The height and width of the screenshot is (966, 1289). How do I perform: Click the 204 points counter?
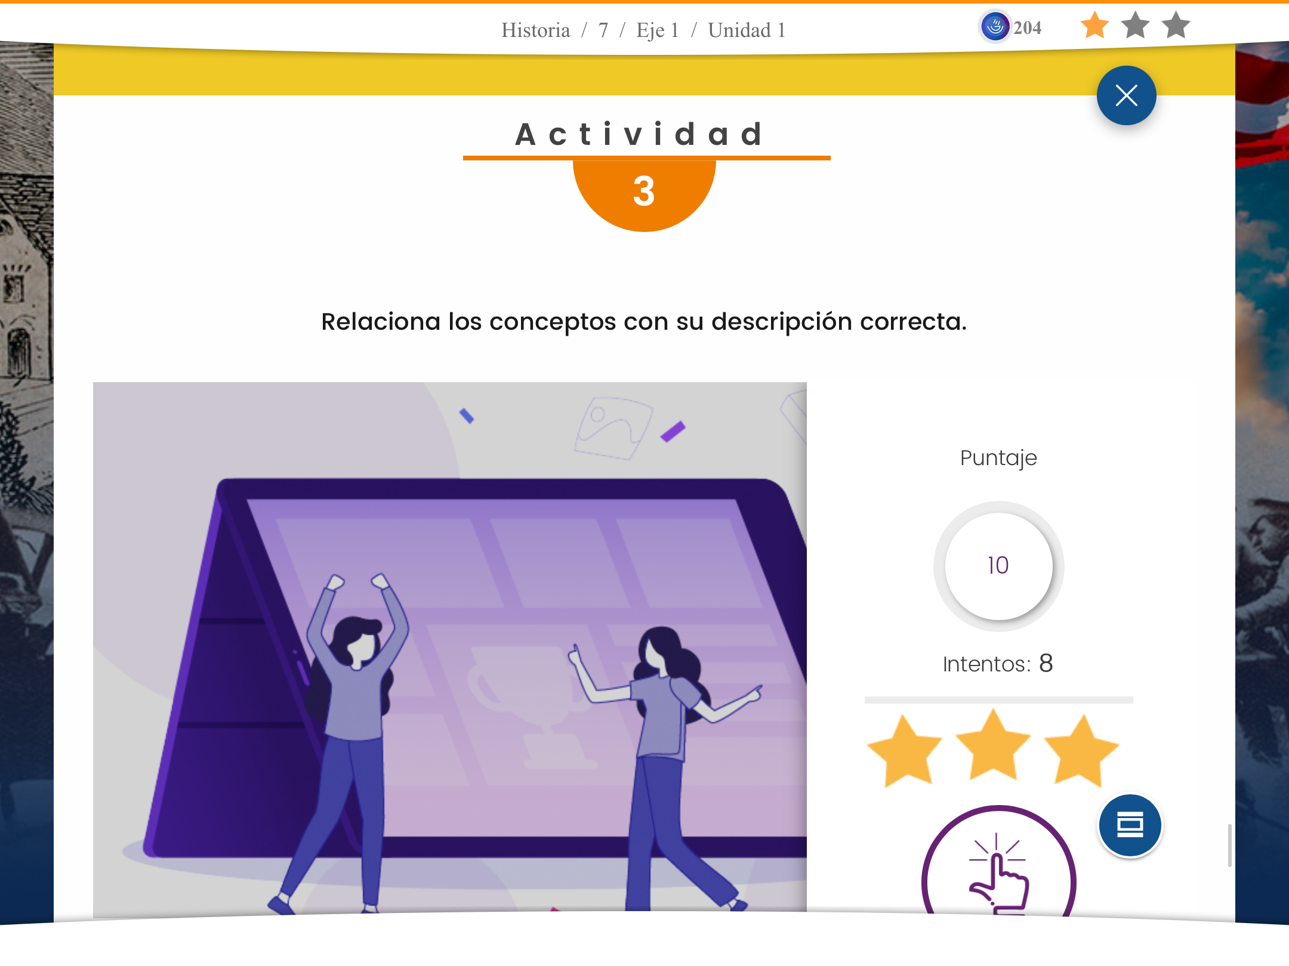tap(1027, 27)
